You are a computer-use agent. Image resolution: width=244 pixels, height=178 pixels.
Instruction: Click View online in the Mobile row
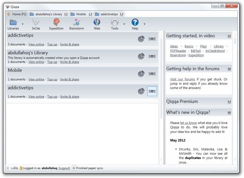tap(36, 79)
